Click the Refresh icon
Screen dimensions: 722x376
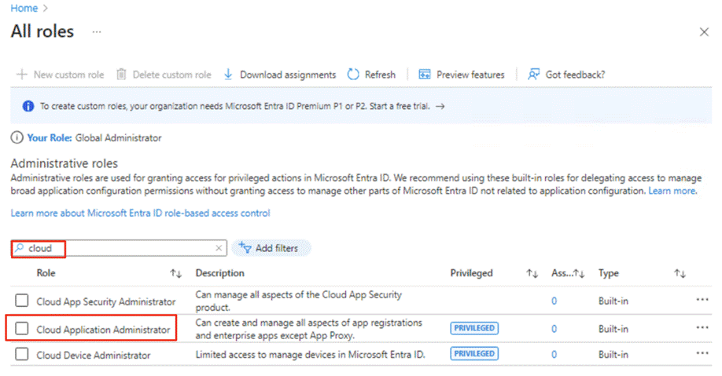(x=353, y=75)
